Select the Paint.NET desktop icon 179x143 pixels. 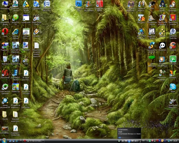tap(26, 47)
